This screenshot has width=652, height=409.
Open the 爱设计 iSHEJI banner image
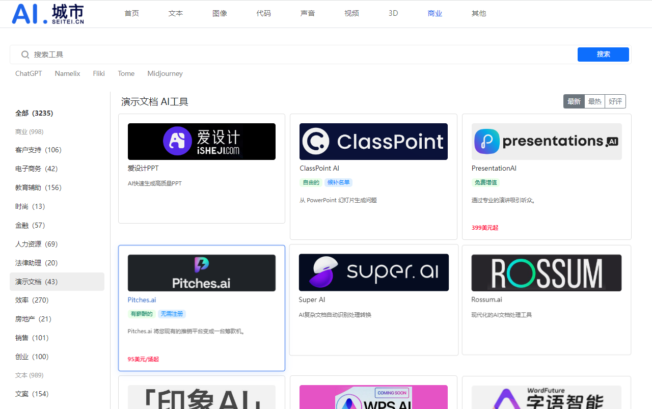coord(202,142)
